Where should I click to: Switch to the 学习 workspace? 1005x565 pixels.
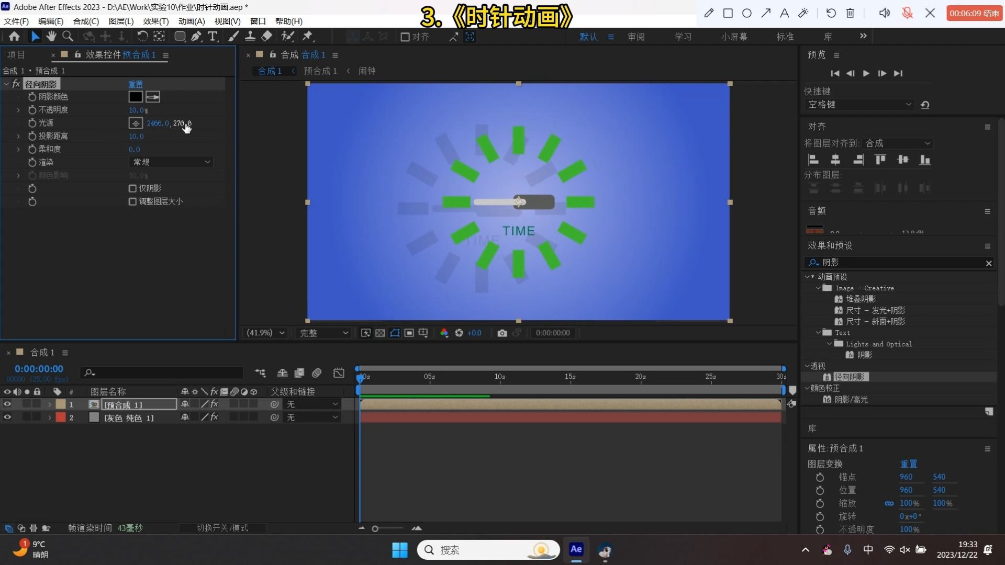click(x=683, y=37)
